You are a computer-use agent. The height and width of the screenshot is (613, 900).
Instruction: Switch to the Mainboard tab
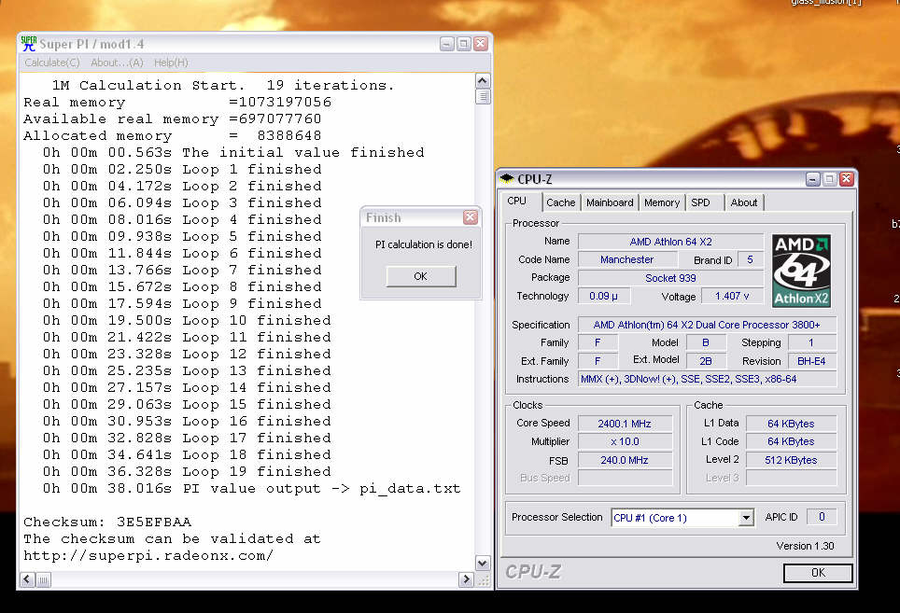(610, 202)
